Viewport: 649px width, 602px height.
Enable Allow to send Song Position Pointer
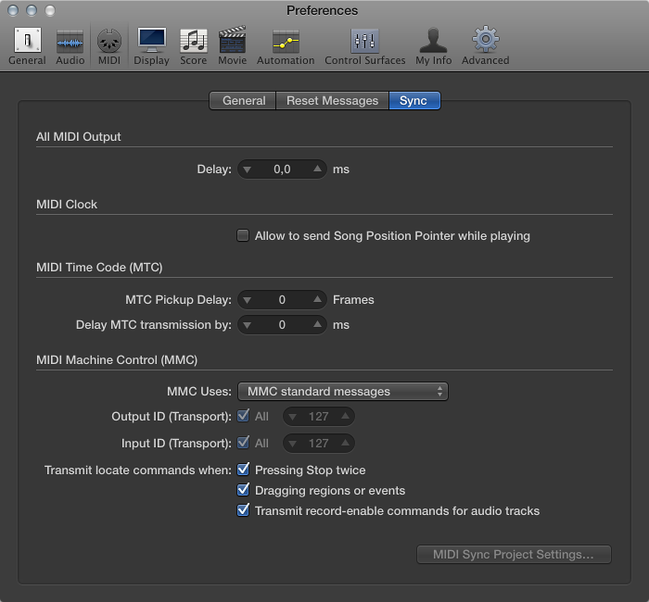pyautogui.click(x=243, y=235)
